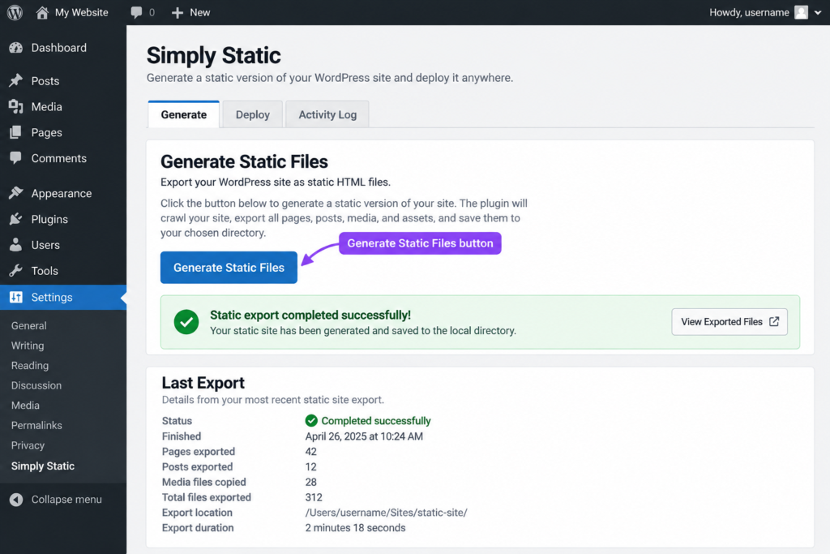830x554 pixels.
Task: Click the New content link in admin bar
Action: pyautogui.click(x=200, y=12)
